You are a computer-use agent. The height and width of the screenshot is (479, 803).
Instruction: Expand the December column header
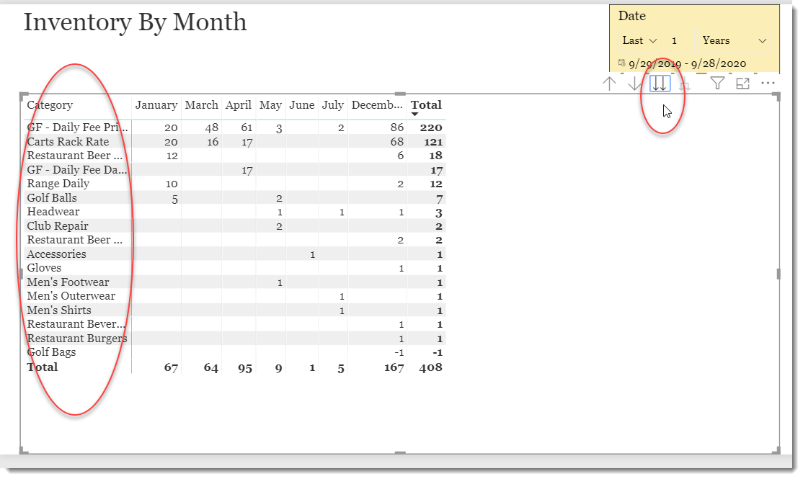[376, 104]
